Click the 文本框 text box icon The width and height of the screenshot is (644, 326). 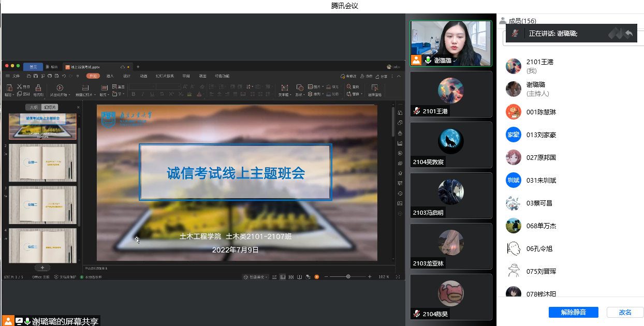pyautogui.click(x=284, y=88)
